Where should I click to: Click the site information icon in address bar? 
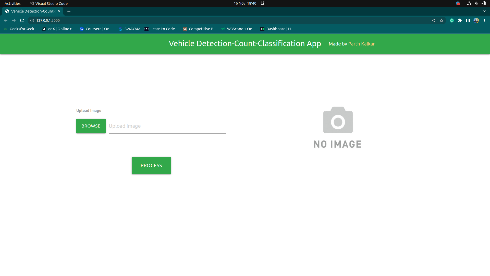tap(32, 20)
